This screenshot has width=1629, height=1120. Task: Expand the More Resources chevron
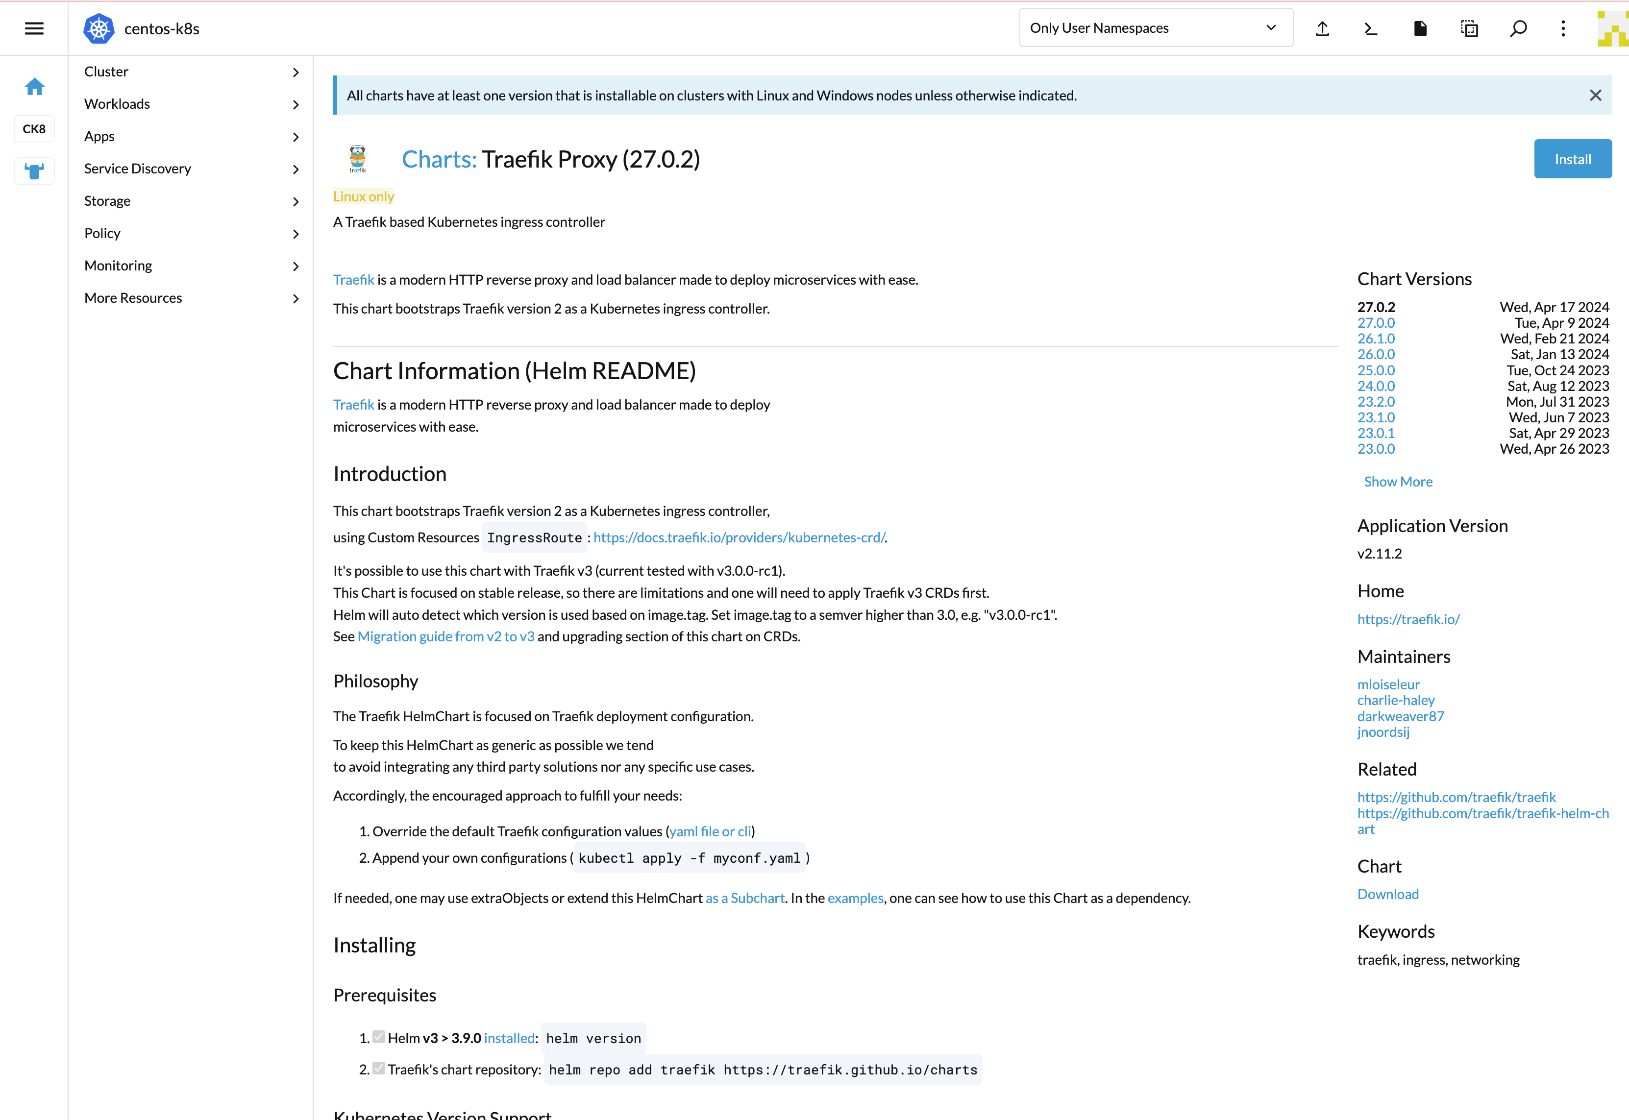296,298
